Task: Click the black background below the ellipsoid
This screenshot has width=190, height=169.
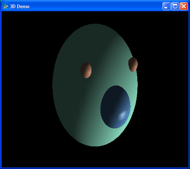Action: pos(95,157)
